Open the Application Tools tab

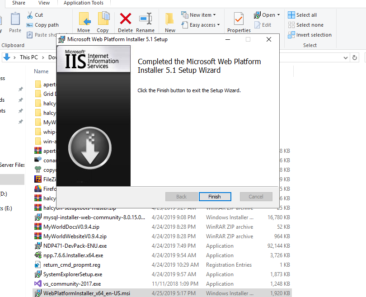point(84,3)
